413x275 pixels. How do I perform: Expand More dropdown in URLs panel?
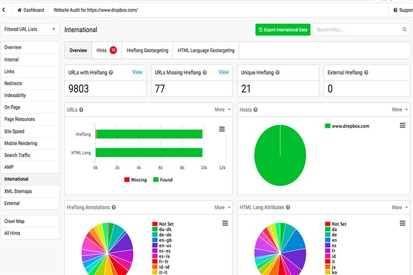point(222,109)
